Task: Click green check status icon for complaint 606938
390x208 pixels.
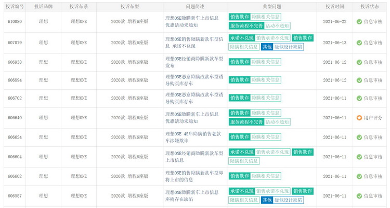Action: pyautogui.click(x=359, y=62)
